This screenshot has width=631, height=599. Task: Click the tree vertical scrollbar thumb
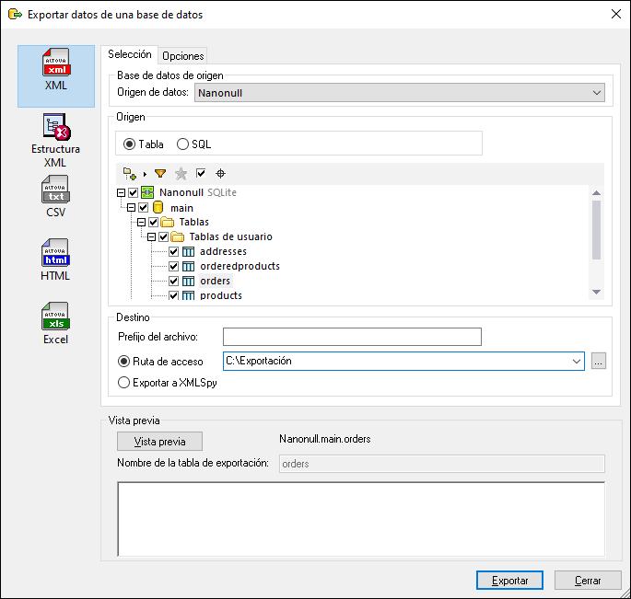tap(596, 230)
